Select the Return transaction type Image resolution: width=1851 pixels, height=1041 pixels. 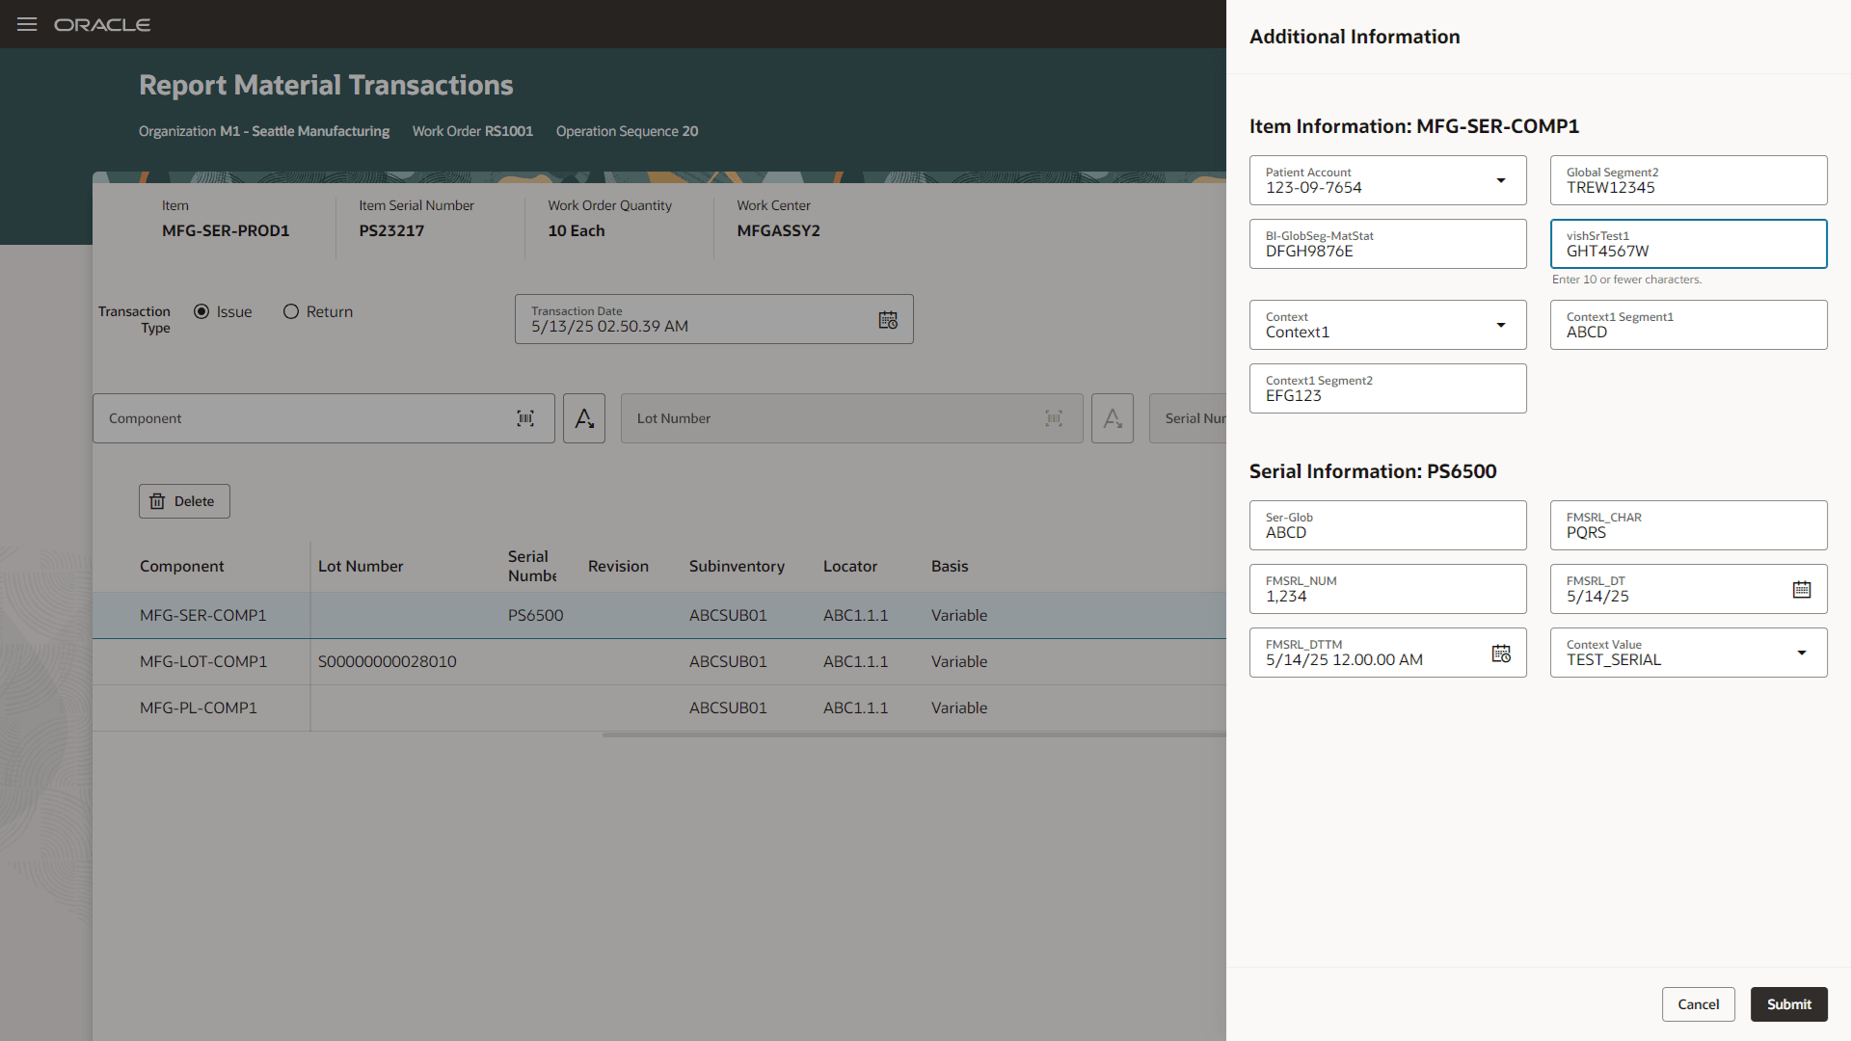[291, 311]
